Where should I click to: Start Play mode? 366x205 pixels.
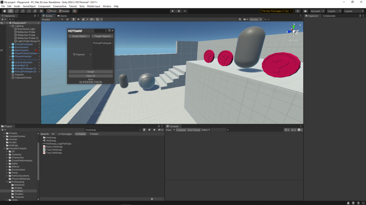173,11
